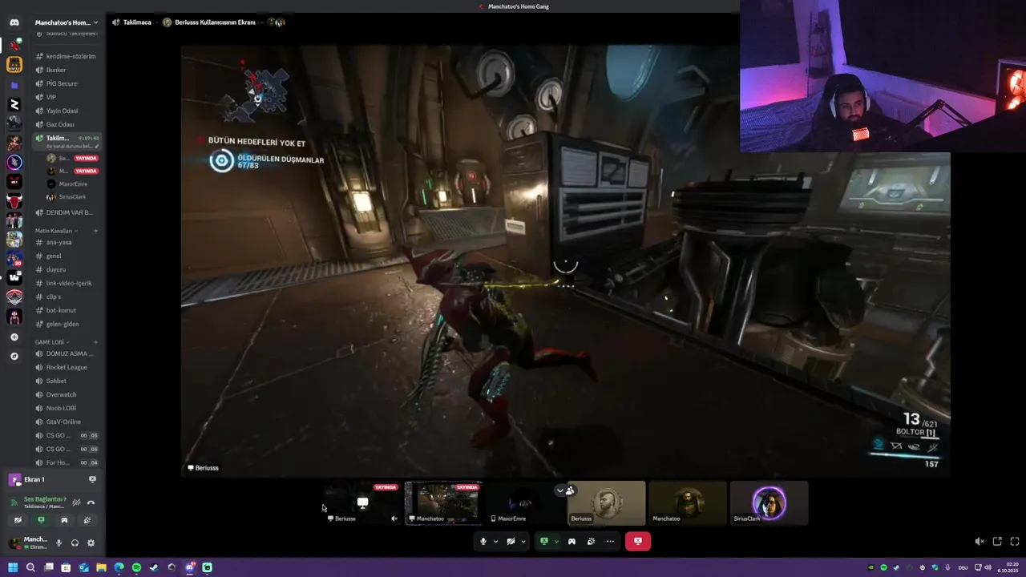Mute the stream audio speaker icon

980,541
